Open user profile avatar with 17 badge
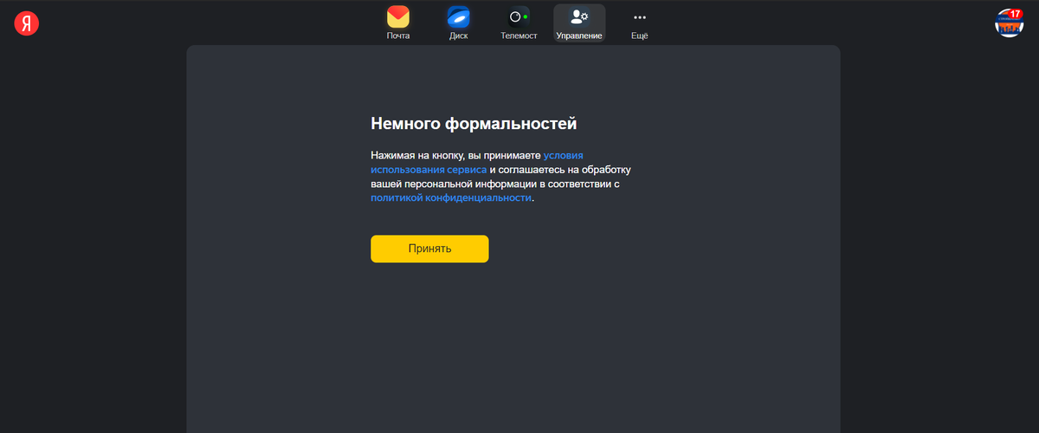The width and height of the screenshot is (1039, 433). click(x=1010, y=23)
